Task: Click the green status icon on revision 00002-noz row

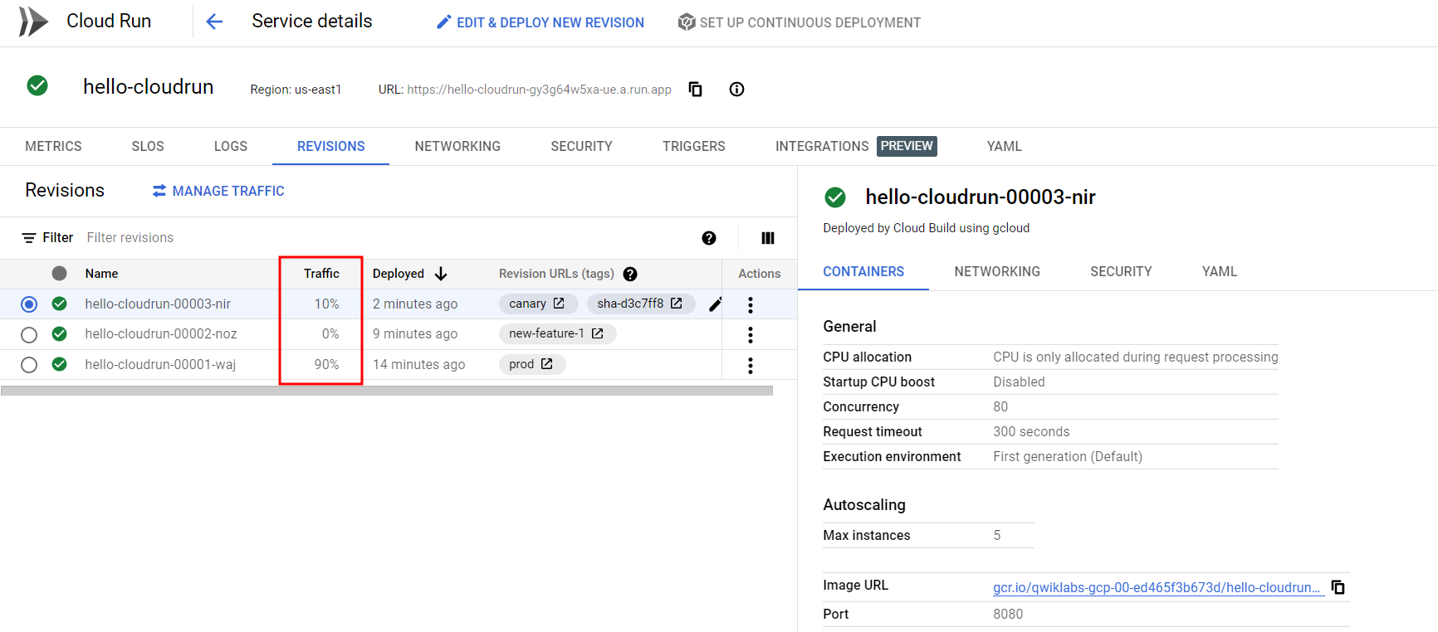Action: tap(59, 333)
